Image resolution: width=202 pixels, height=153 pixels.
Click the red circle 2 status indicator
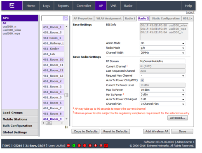pyautogui.click(x=79, y=146)
